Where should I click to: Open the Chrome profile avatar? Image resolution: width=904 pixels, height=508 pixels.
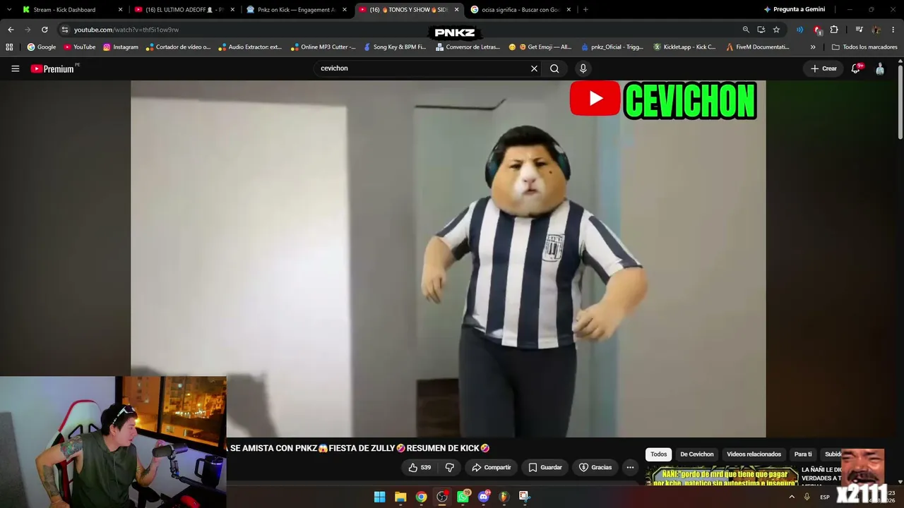(x=876, y=30)
